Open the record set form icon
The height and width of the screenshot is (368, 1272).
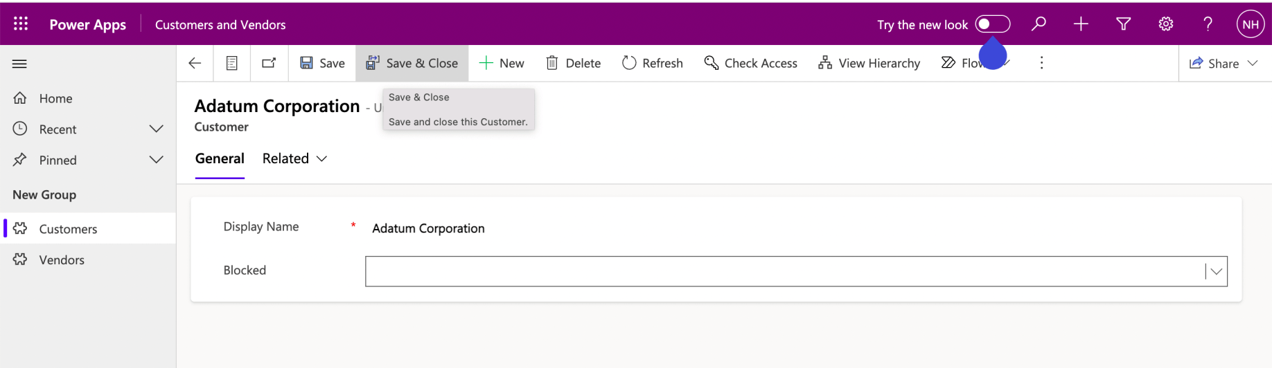232,63
